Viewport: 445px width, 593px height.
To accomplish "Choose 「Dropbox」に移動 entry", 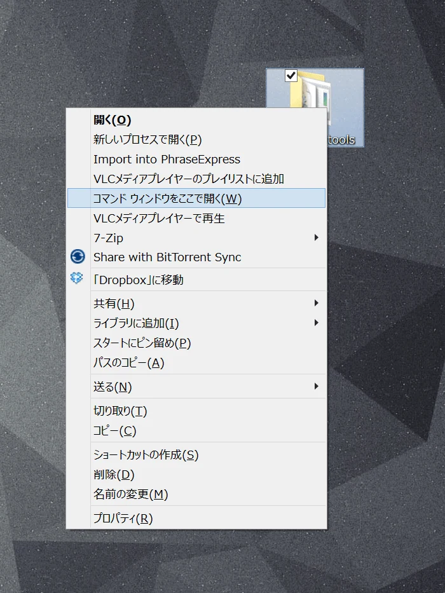I will pos(196,280).
